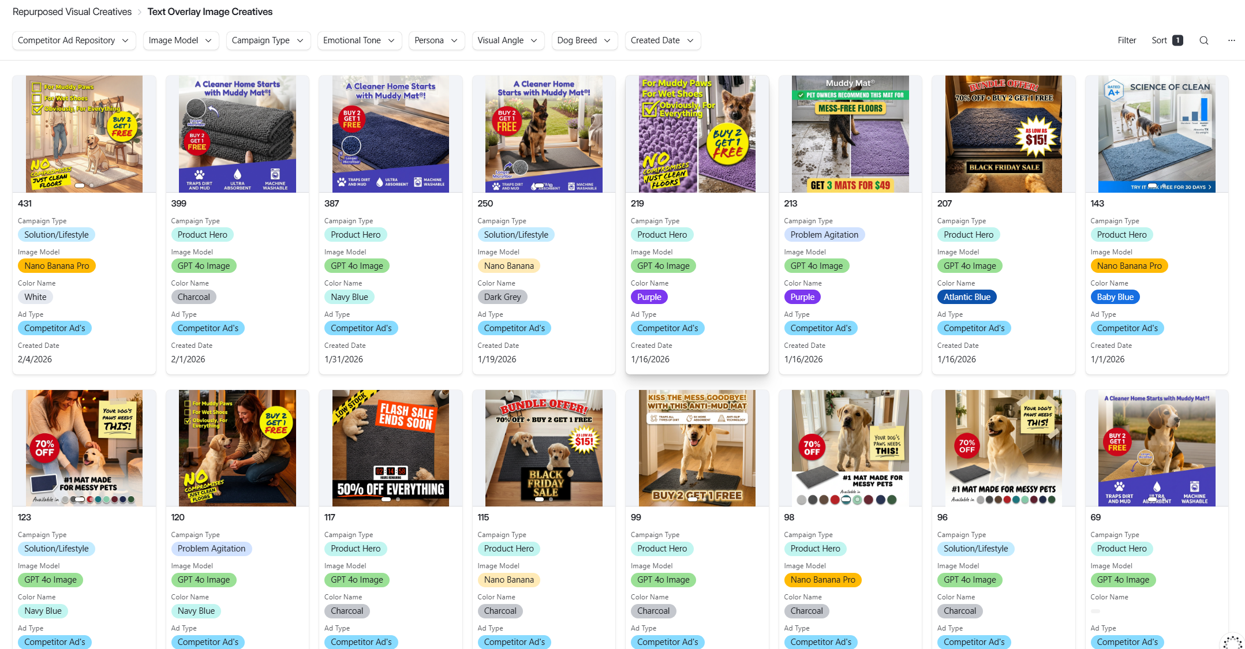Click the Created Date 1/1/2026
The image size is (1245, 649).
(x=1107, y=359)
